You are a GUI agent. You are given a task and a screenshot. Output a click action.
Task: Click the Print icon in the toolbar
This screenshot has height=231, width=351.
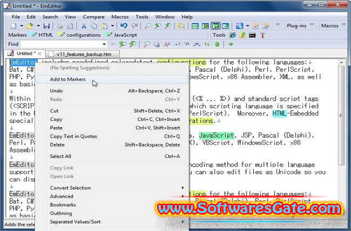coord(60,26)
